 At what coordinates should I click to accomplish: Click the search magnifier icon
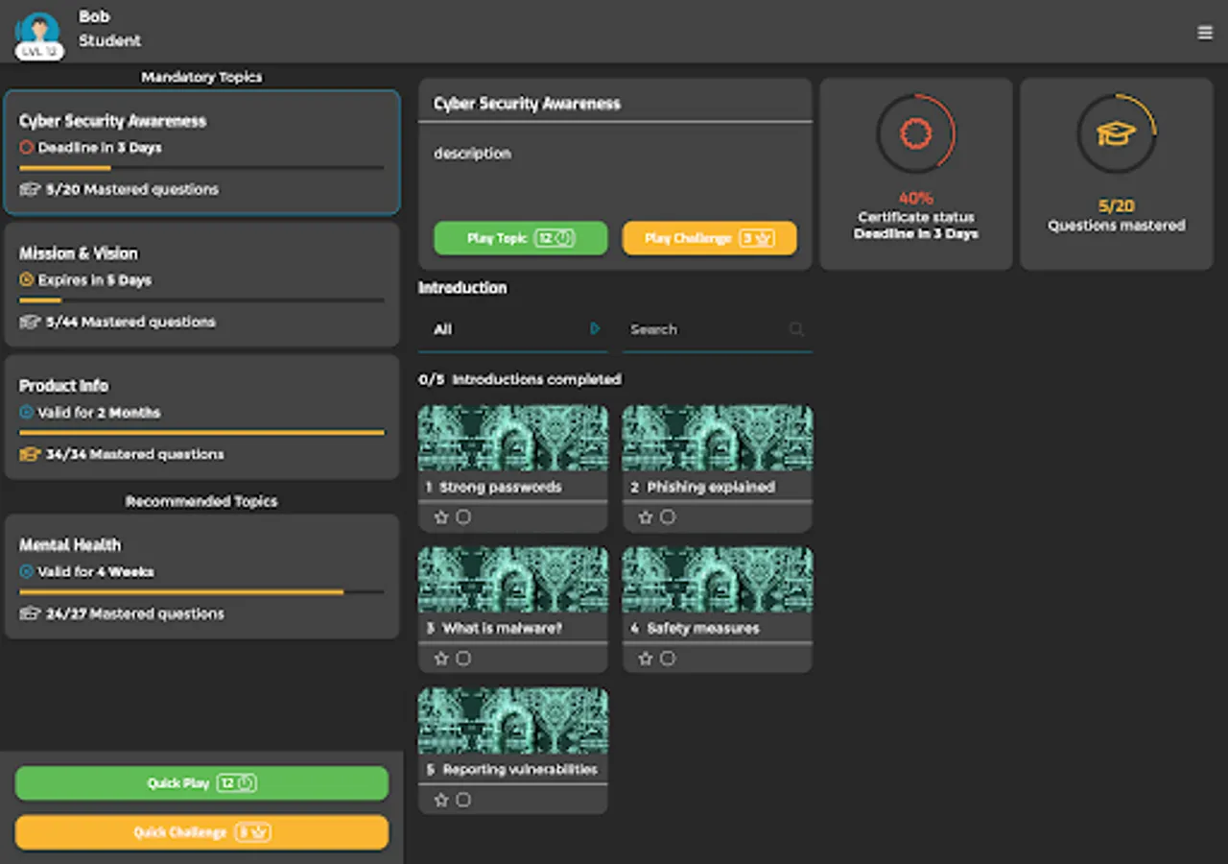(x=796, y=329)
